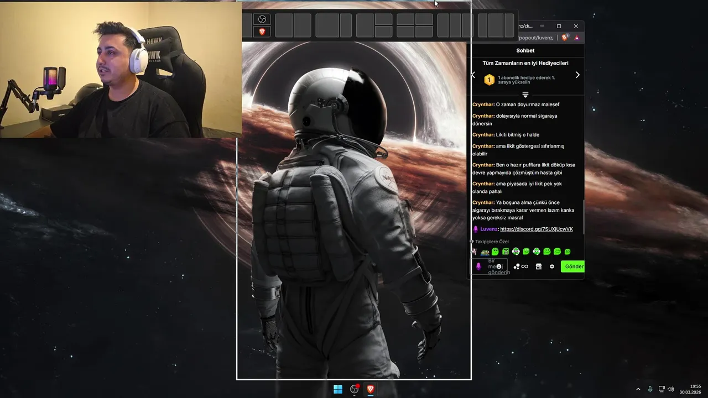This screenshot has width=708, height=398.
Task: Click the chat scrollbar
Action: point(583,217)
